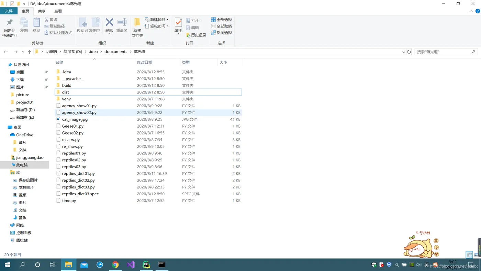Screen dimensions: 481x271
Task: Cut selection with 剪切
Action: 51,20
